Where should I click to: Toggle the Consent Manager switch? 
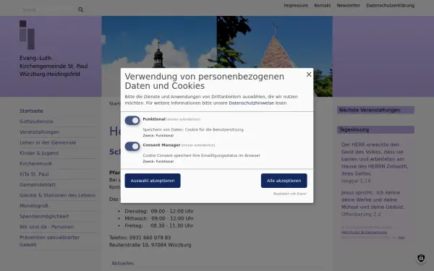(132, 146)
